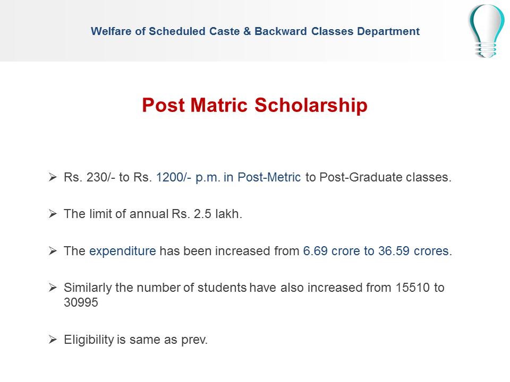The image size is (510, 382).
Task: Click the arrow bullet beside "The expenditure" line
Action: 53,251
